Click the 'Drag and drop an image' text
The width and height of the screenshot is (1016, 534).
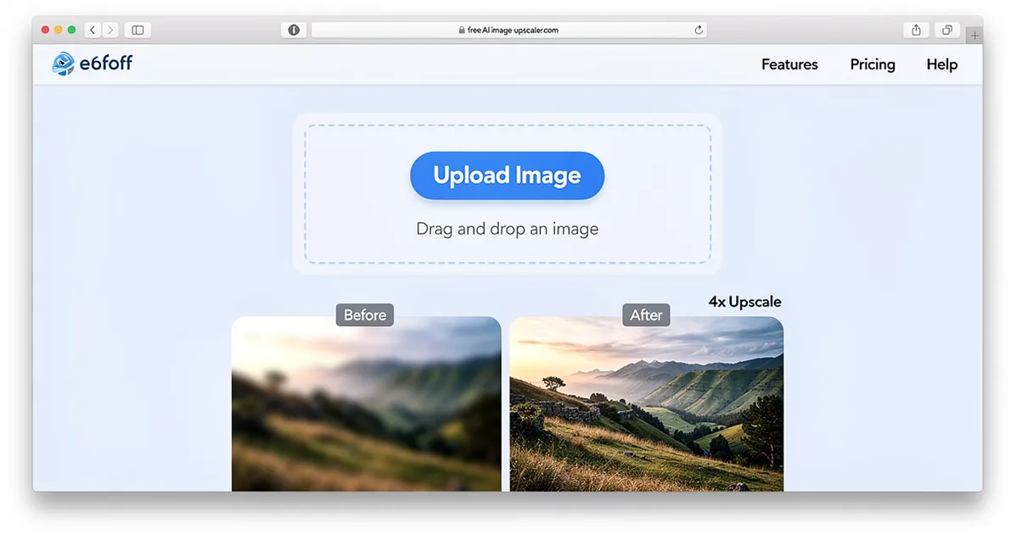click(x=508, y=229)
